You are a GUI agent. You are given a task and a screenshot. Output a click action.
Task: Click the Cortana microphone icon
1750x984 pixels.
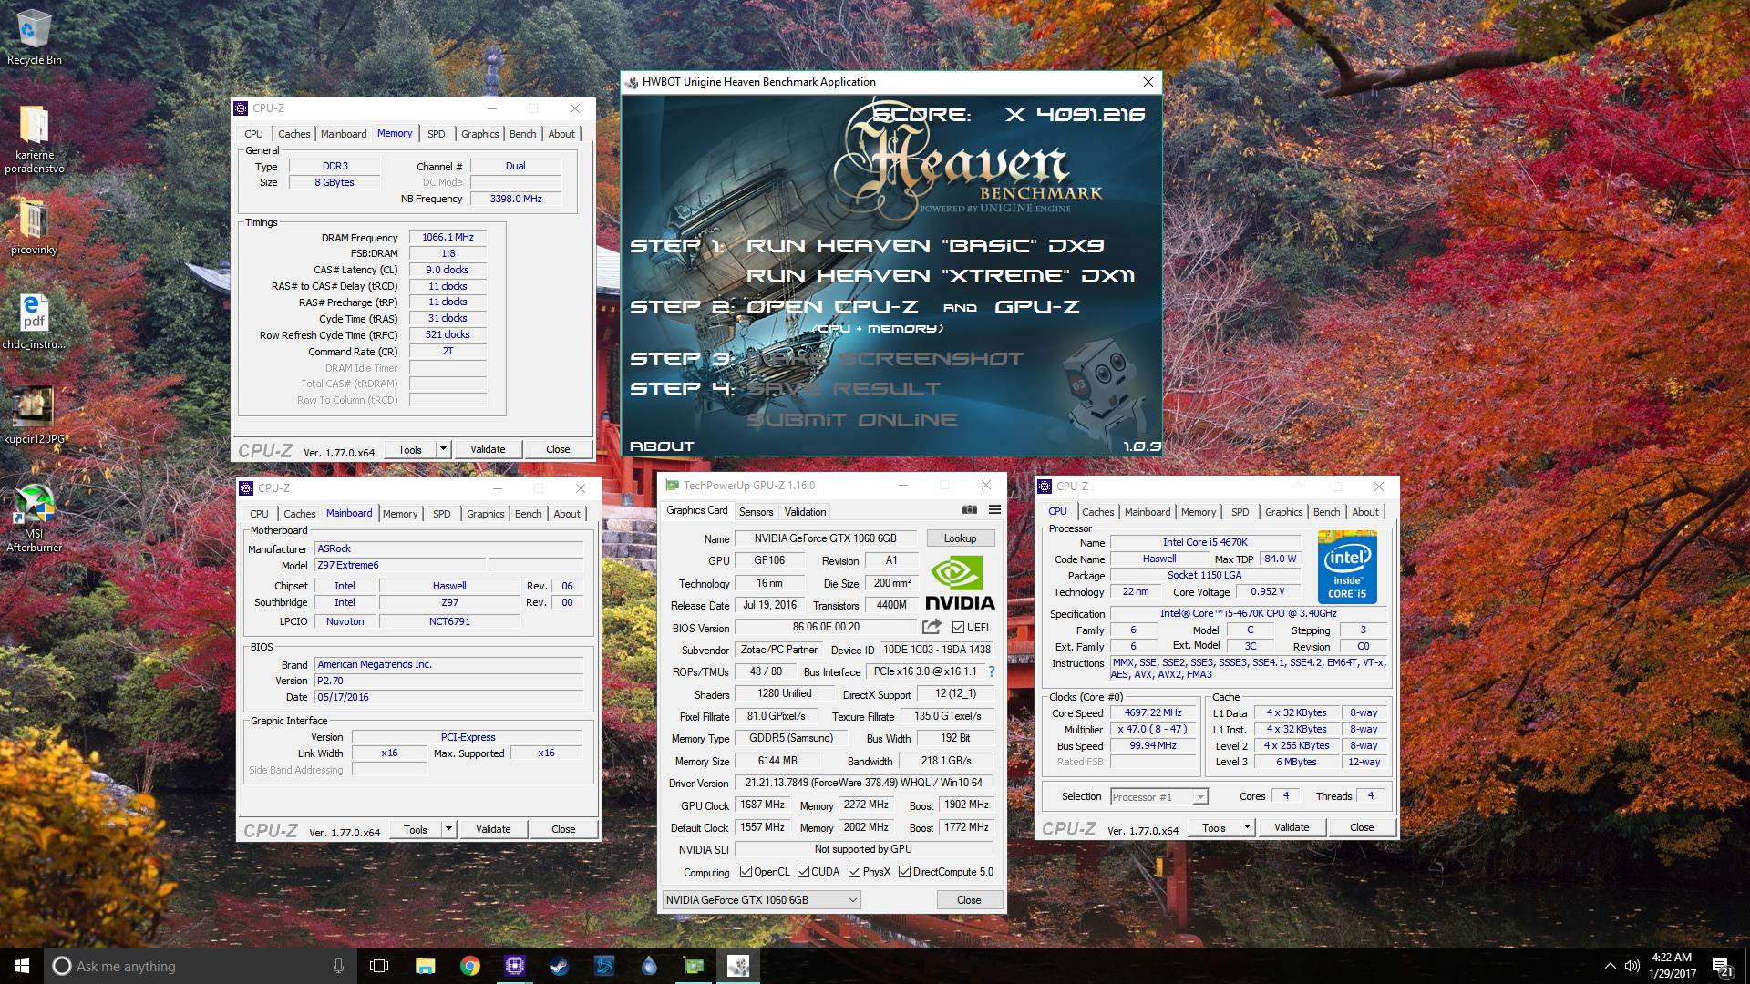pyautogui.click(x=338, y=966)
